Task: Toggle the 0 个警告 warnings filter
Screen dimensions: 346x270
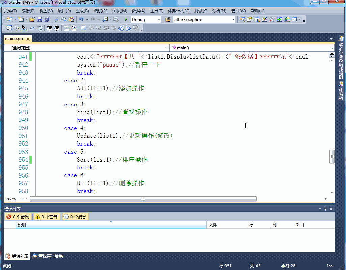Action: 47,217
